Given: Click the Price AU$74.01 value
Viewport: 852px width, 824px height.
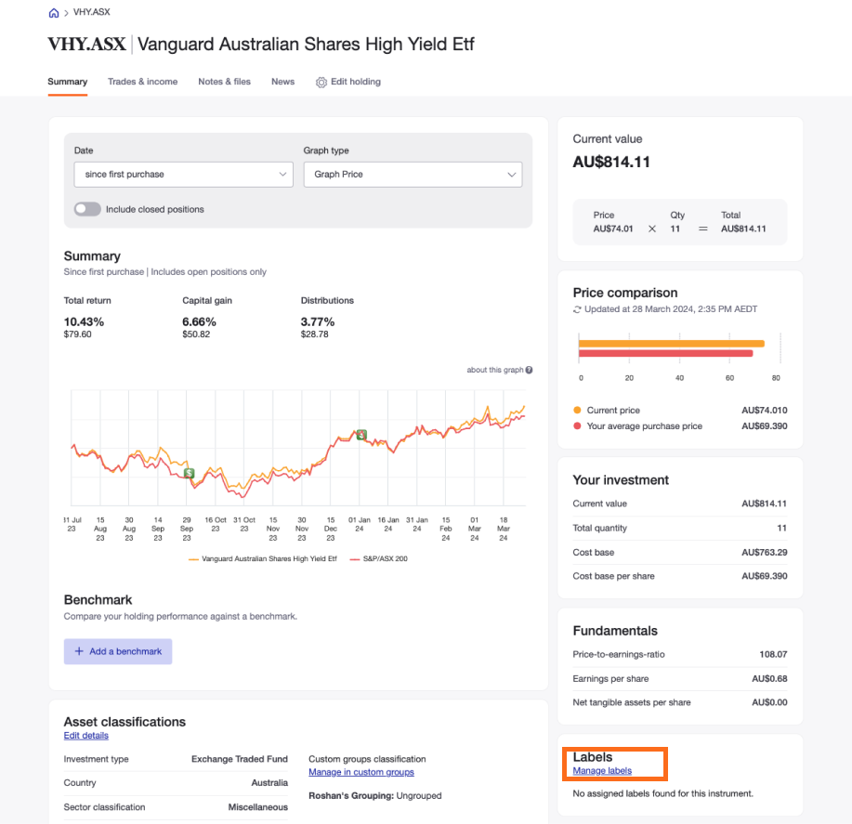Looking at the screenshot, I should [x=613, y=229].
